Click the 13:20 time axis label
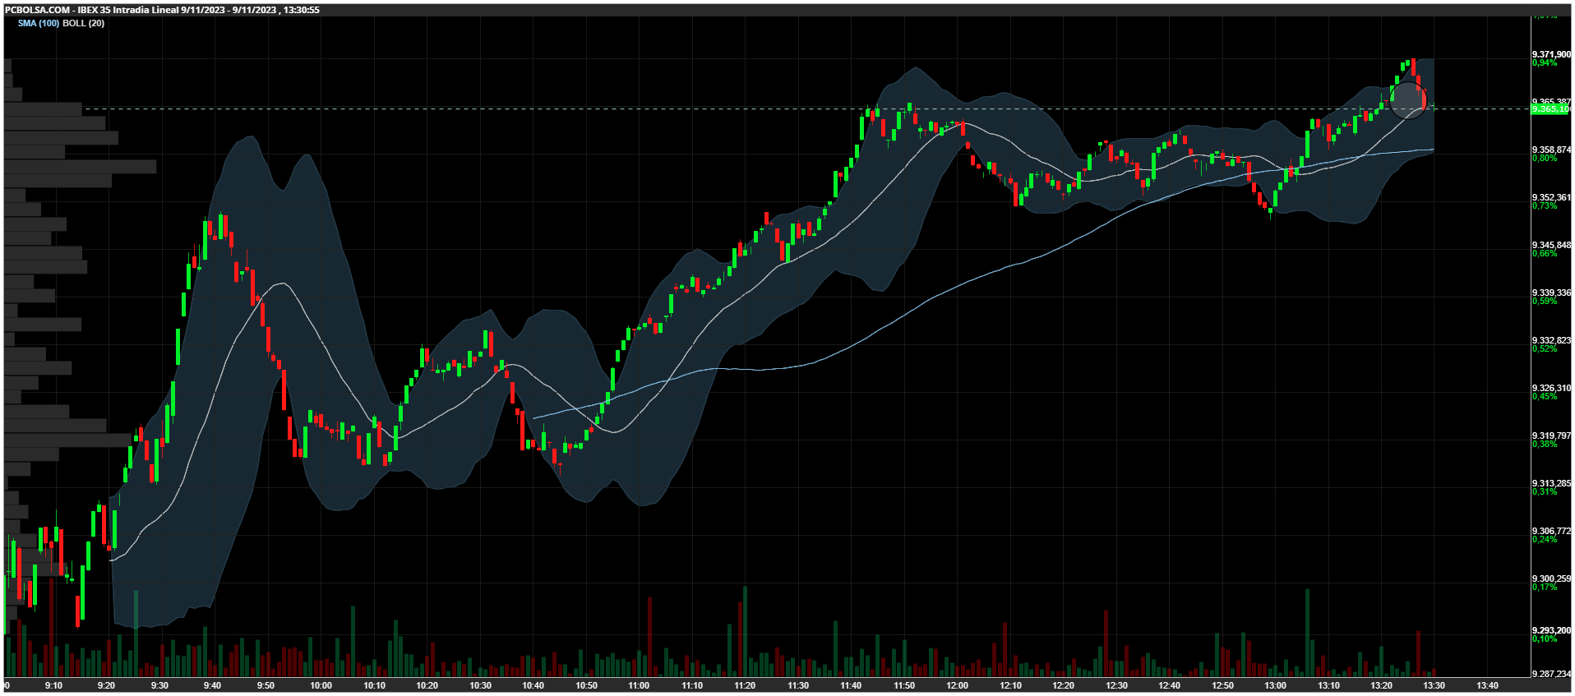Image resolution: width=1575 pixels, height=696 pixels. [1381, 685]
